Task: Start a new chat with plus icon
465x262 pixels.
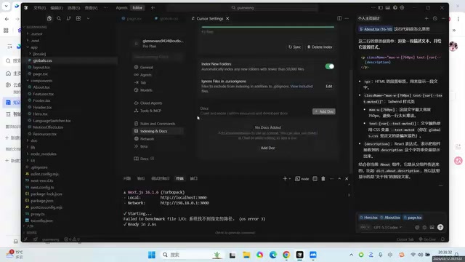Action: (x=426, y=18)
